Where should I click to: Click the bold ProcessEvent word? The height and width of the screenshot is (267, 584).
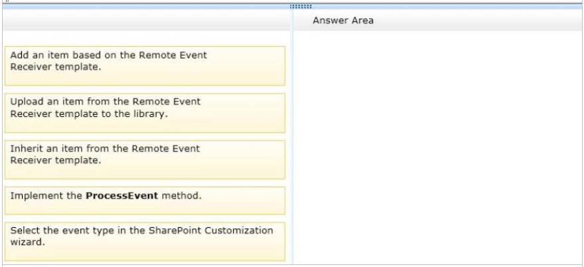[122, 196]
